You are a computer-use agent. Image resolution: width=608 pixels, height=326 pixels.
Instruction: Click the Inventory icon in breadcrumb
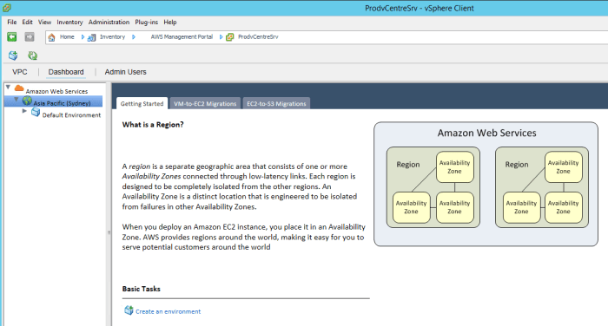pos(91,37)
